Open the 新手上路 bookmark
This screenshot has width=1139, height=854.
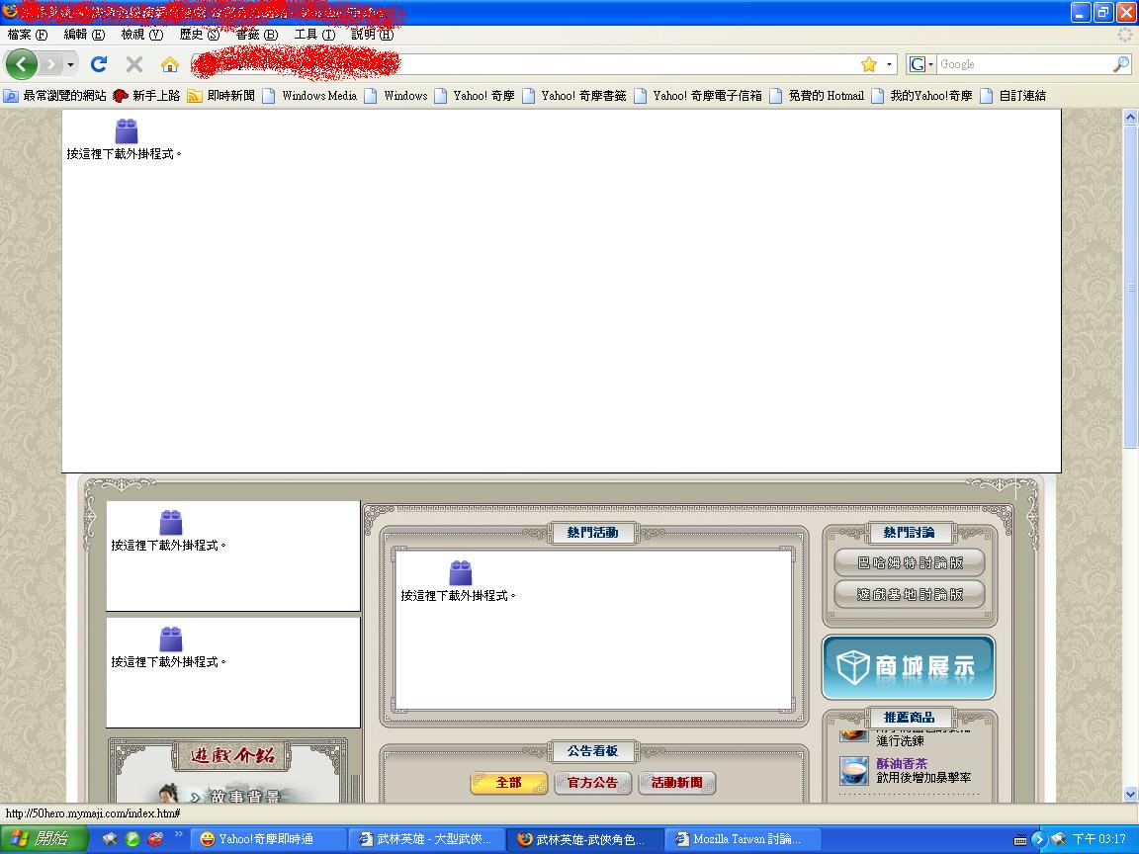[146, 96]
